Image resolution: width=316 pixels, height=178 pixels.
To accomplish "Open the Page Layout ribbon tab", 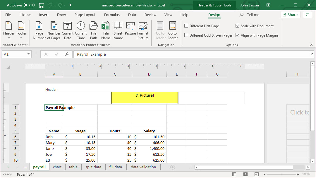I will pos(85,15).
